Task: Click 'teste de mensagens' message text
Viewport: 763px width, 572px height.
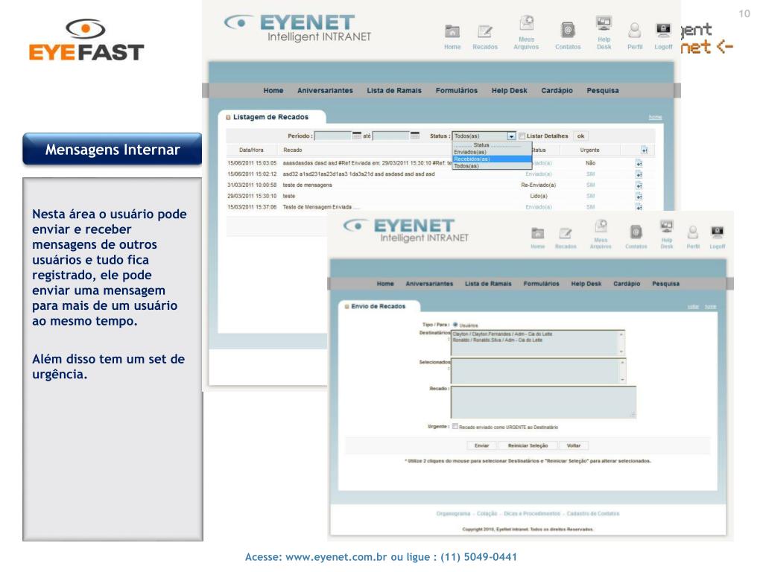Action: 307,185
